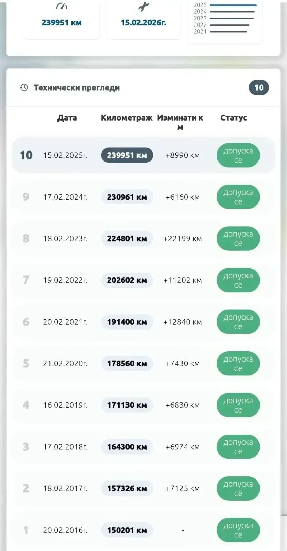This screenshot has height=551, width=287.
Task: Click the +22199 км distance value
Action: (x=183, y=239)
